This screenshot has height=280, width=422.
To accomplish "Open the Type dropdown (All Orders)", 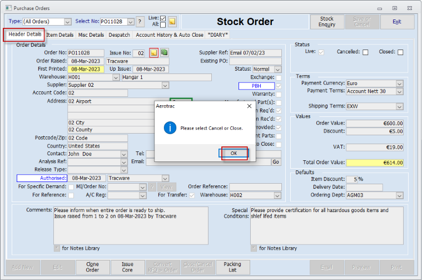I will click(68, 22).
